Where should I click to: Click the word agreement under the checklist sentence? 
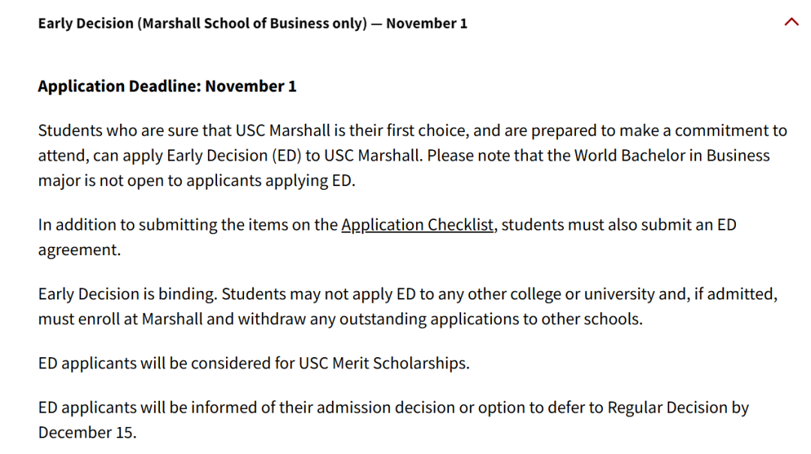(78, 251)
